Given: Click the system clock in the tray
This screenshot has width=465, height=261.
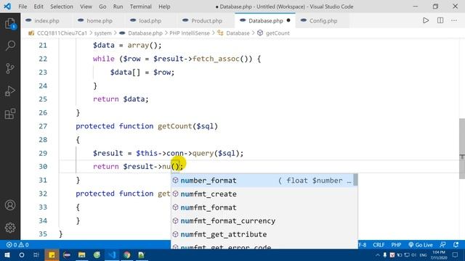Looking at the screenshot, I should click(439, 254).
